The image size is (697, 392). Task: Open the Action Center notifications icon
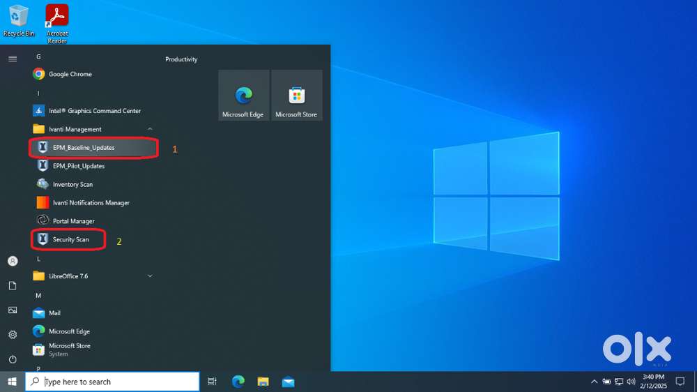point(680,382)
